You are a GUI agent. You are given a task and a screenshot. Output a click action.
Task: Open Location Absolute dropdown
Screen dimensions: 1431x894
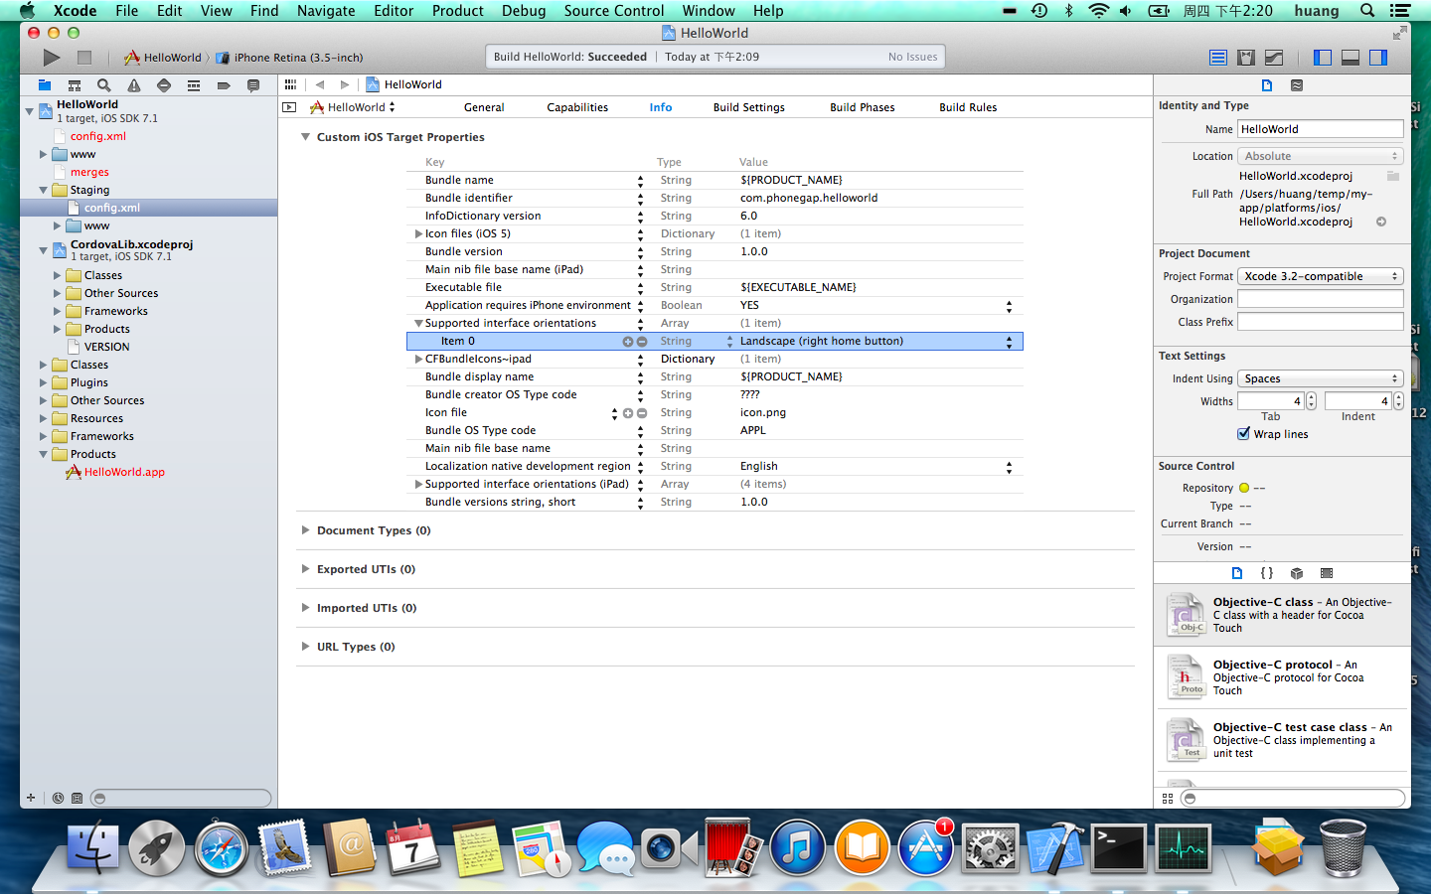pos(1321,156)
